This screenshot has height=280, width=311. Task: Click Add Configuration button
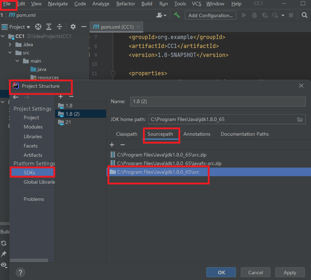point(210,15)
